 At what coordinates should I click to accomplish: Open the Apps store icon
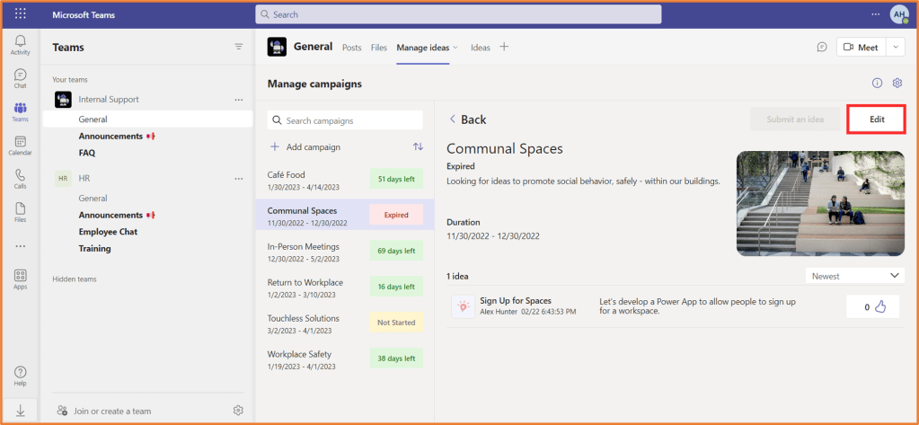[x=20, y=279]
